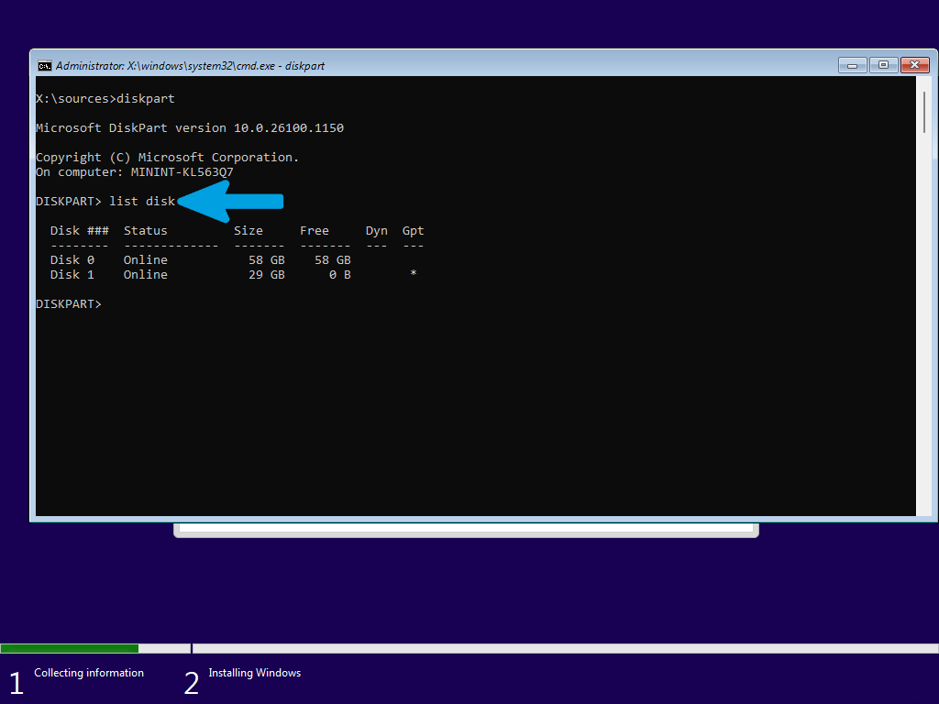Minimize the diskpart command window

pos(852,65)
